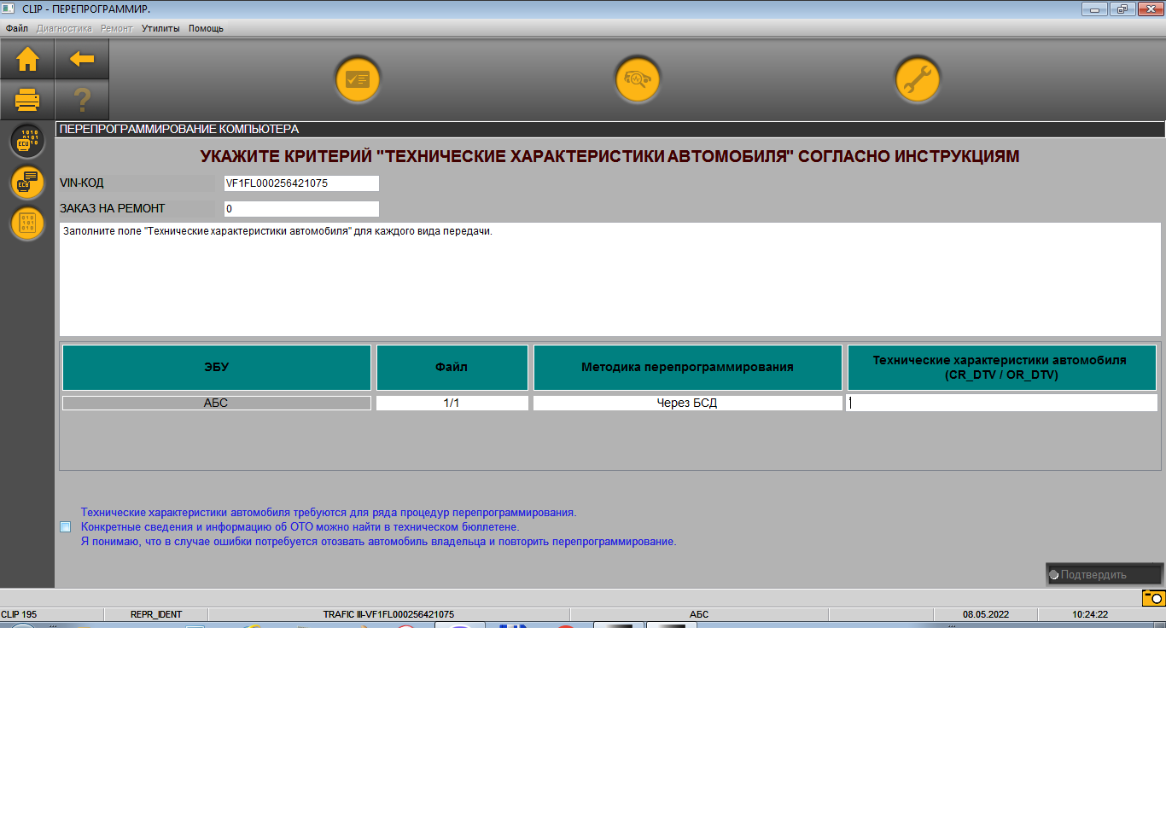The height and width of the screenshot is (819, 1166).
Task: Tick the acknowledgement checkbox beside blue text
Action: (66, 527)
